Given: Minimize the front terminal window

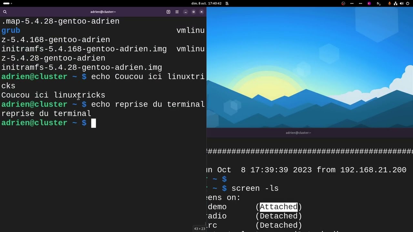Looking at the screenshot, I should coord(186,12).
